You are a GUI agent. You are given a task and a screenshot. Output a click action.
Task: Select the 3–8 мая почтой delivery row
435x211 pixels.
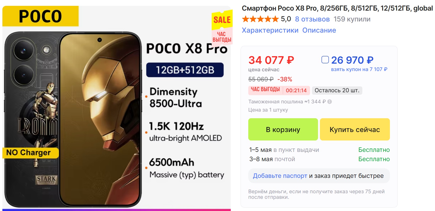272,159
